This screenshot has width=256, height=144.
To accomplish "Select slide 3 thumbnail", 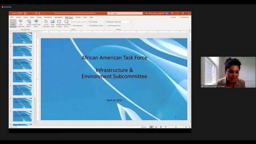I will pyautogui.click(x=22, y=64).
